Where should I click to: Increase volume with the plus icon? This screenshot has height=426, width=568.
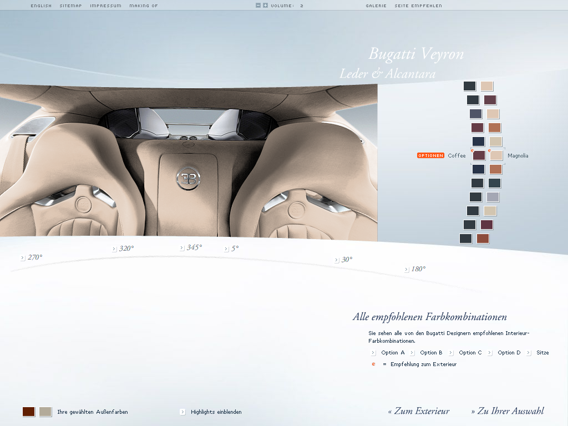pyautogui.click(x=265, y=6)
